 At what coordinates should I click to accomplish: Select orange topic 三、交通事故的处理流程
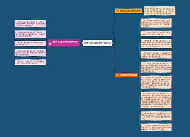tap(127, 75)
